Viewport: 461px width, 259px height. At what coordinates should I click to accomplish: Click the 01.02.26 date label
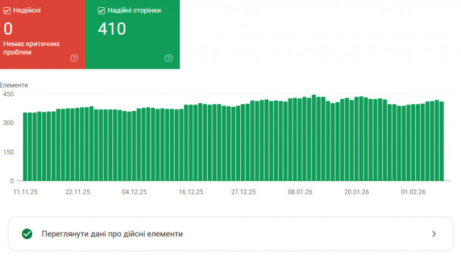414,192
